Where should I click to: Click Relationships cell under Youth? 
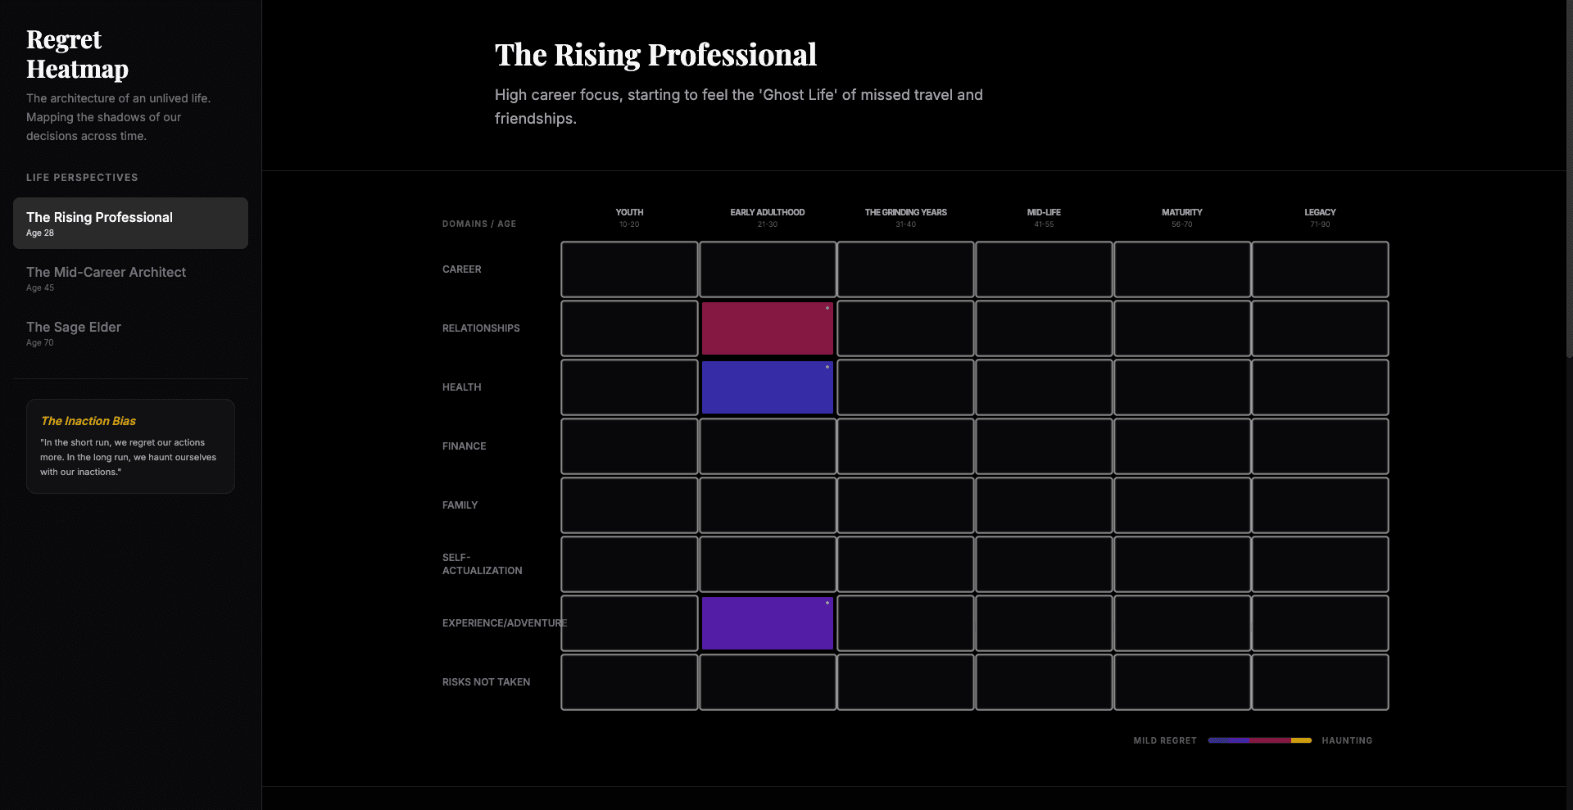pos(629,328)
